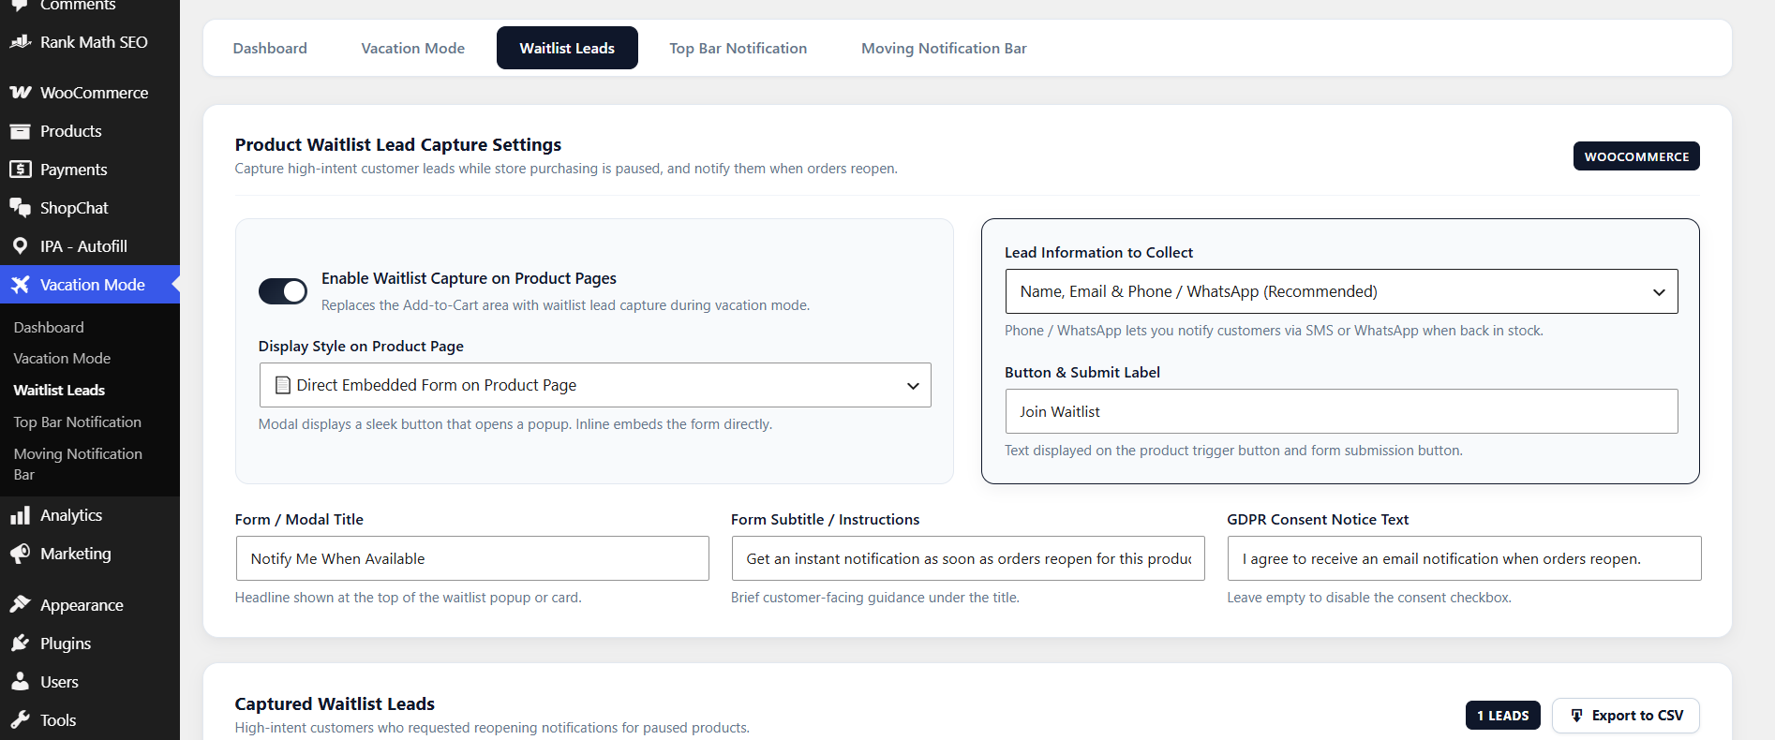Image resolution: width=1775 pixels, height=740 pixels.
Task: Click the Marketing megaphone icon
Action: (x=20, y=554)
